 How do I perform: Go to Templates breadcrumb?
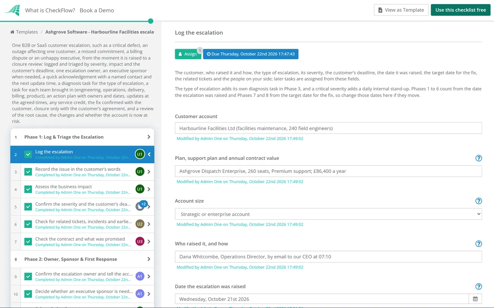coord(27,32)
